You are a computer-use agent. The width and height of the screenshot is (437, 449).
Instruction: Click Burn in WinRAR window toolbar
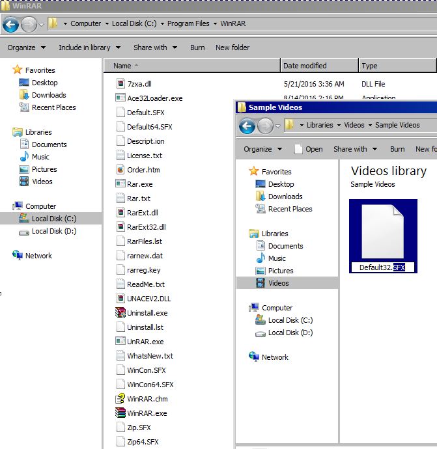coord(197,48)
